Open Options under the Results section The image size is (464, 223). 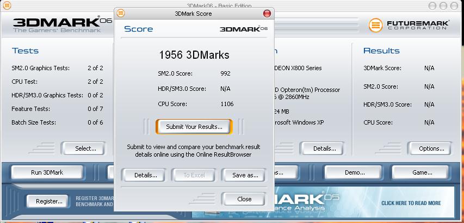coord(431,148)
